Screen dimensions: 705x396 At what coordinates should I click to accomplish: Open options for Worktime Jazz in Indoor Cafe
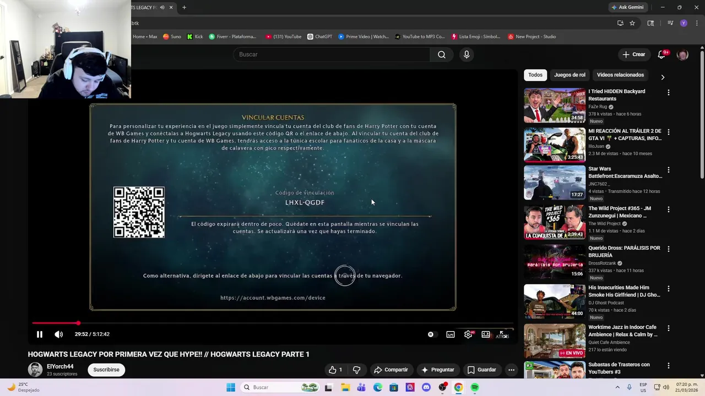669,328
